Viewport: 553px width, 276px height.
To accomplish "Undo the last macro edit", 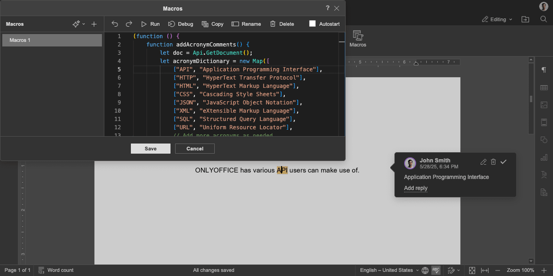I will pos(115,24).
